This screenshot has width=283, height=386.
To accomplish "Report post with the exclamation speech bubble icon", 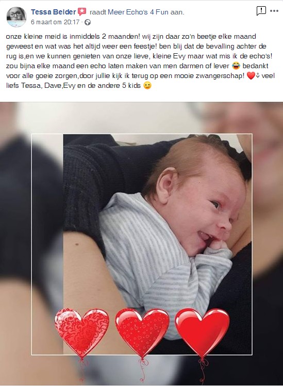I will pos(261,11).
